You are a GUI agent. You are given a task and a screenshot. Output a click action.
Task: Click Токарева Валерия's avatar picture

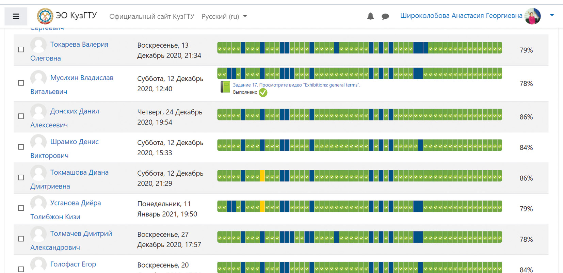coord(38,45)
